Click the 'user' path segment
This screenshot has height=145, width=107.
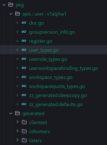[39, 14]
